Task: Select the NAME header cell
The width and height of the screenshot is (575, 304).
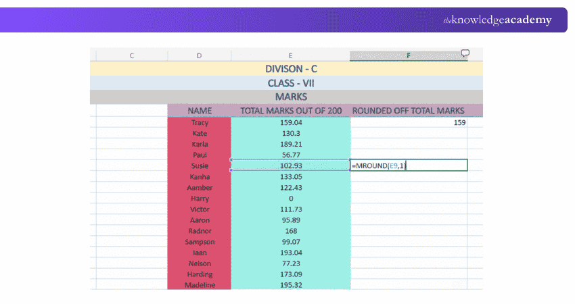Action: tap(200, 111)
